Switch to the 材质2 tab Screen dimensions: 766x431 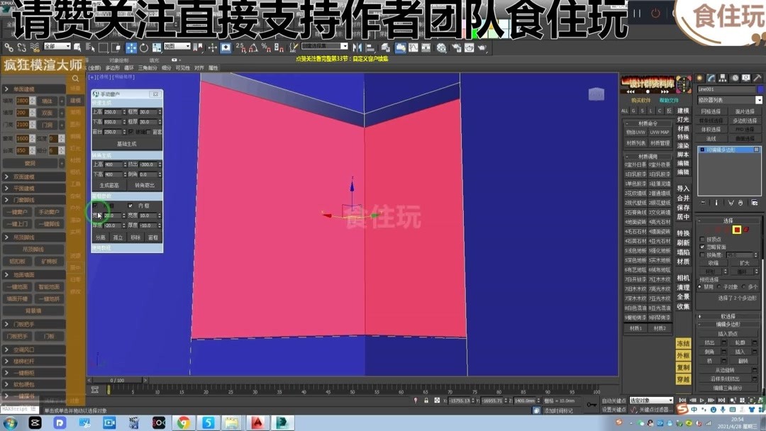(660, 328)
